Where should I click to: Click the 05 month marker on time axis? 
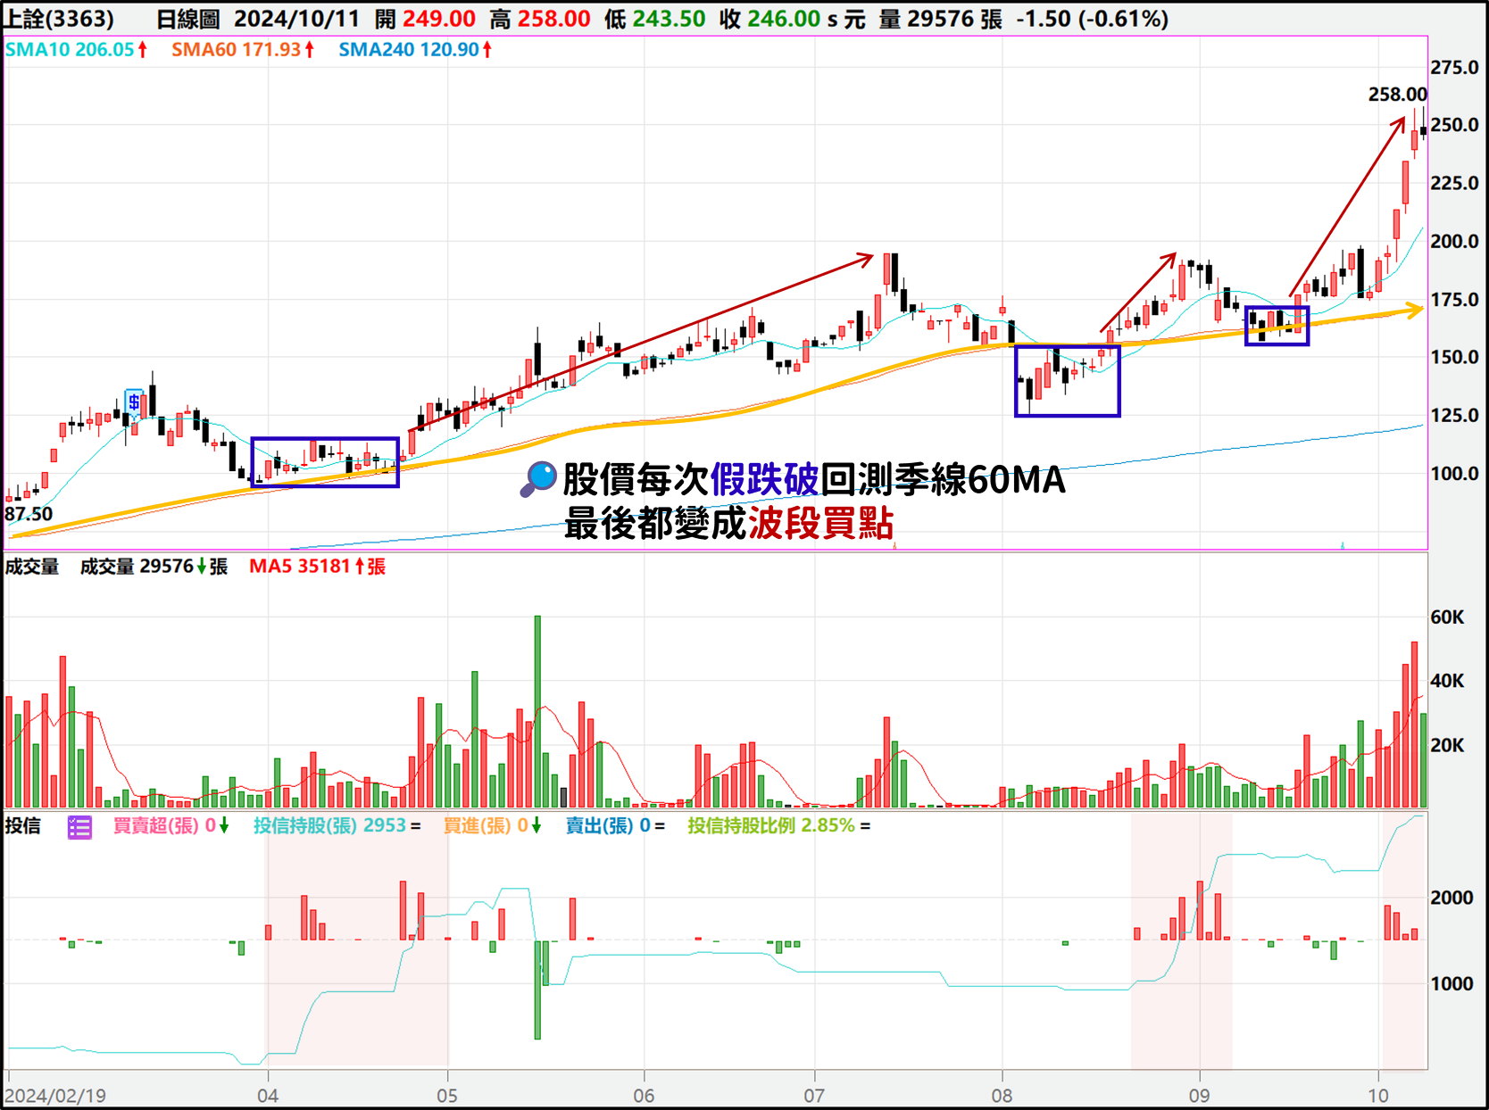(447, 1096)
